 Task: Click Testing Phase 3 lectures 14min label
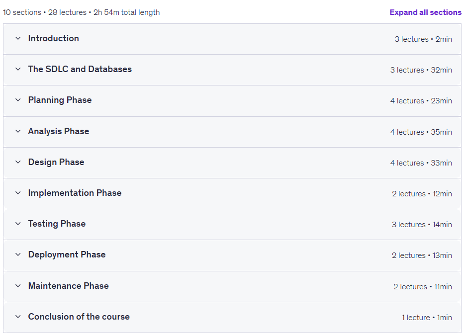click(x=422, y=224)
